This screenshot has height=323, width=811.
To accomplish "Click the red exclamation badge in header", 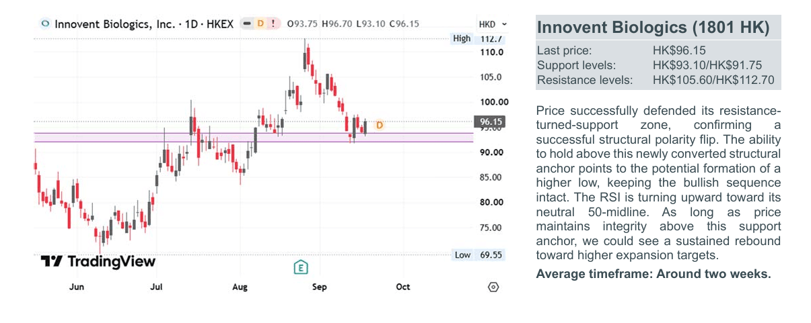I will 273,24.
